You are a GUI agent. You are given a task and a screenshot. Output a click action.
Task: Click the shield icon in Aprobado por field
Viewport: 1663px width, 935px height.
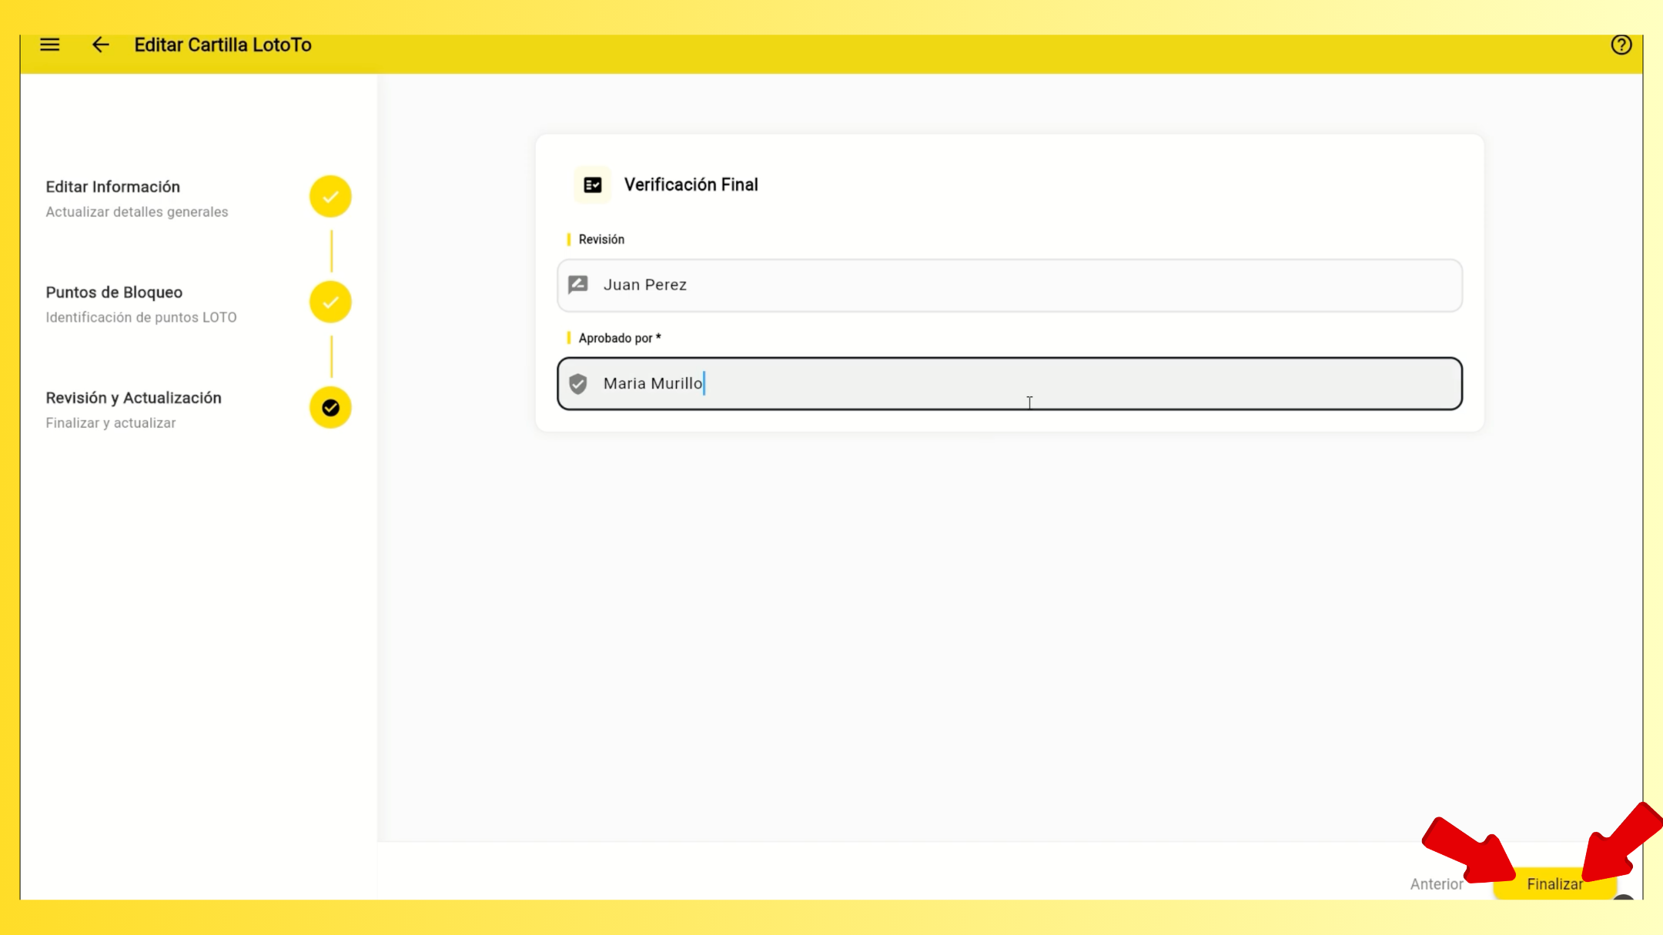[578, 383]
